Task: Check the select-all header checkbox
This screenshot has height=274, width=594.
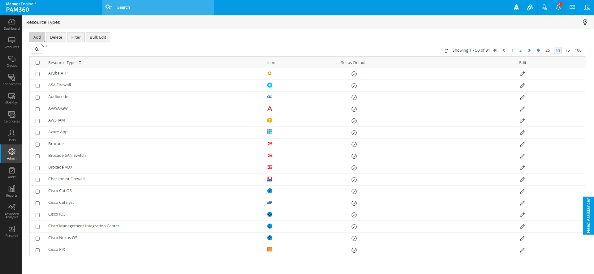Action: pyautogui.click(x=38, y=62)
